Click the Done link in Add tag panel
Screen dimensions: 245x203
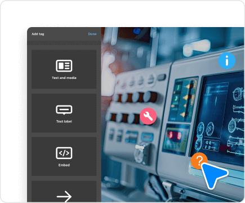(92, 34)
